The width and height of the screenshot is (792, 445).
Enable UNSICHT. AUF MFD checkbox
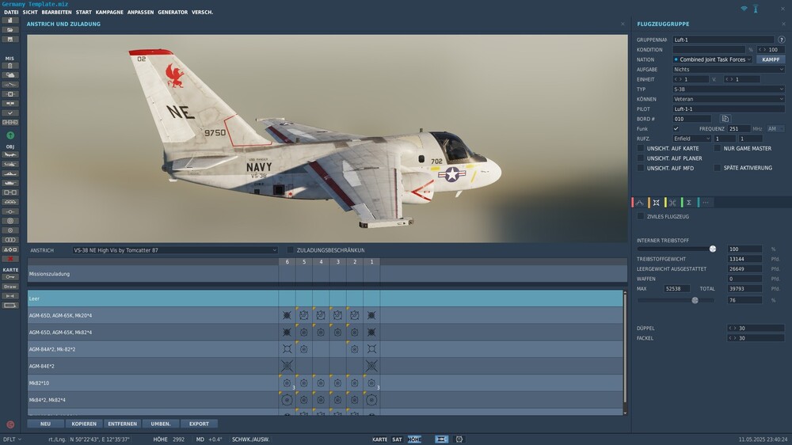[x=641, y=168]
